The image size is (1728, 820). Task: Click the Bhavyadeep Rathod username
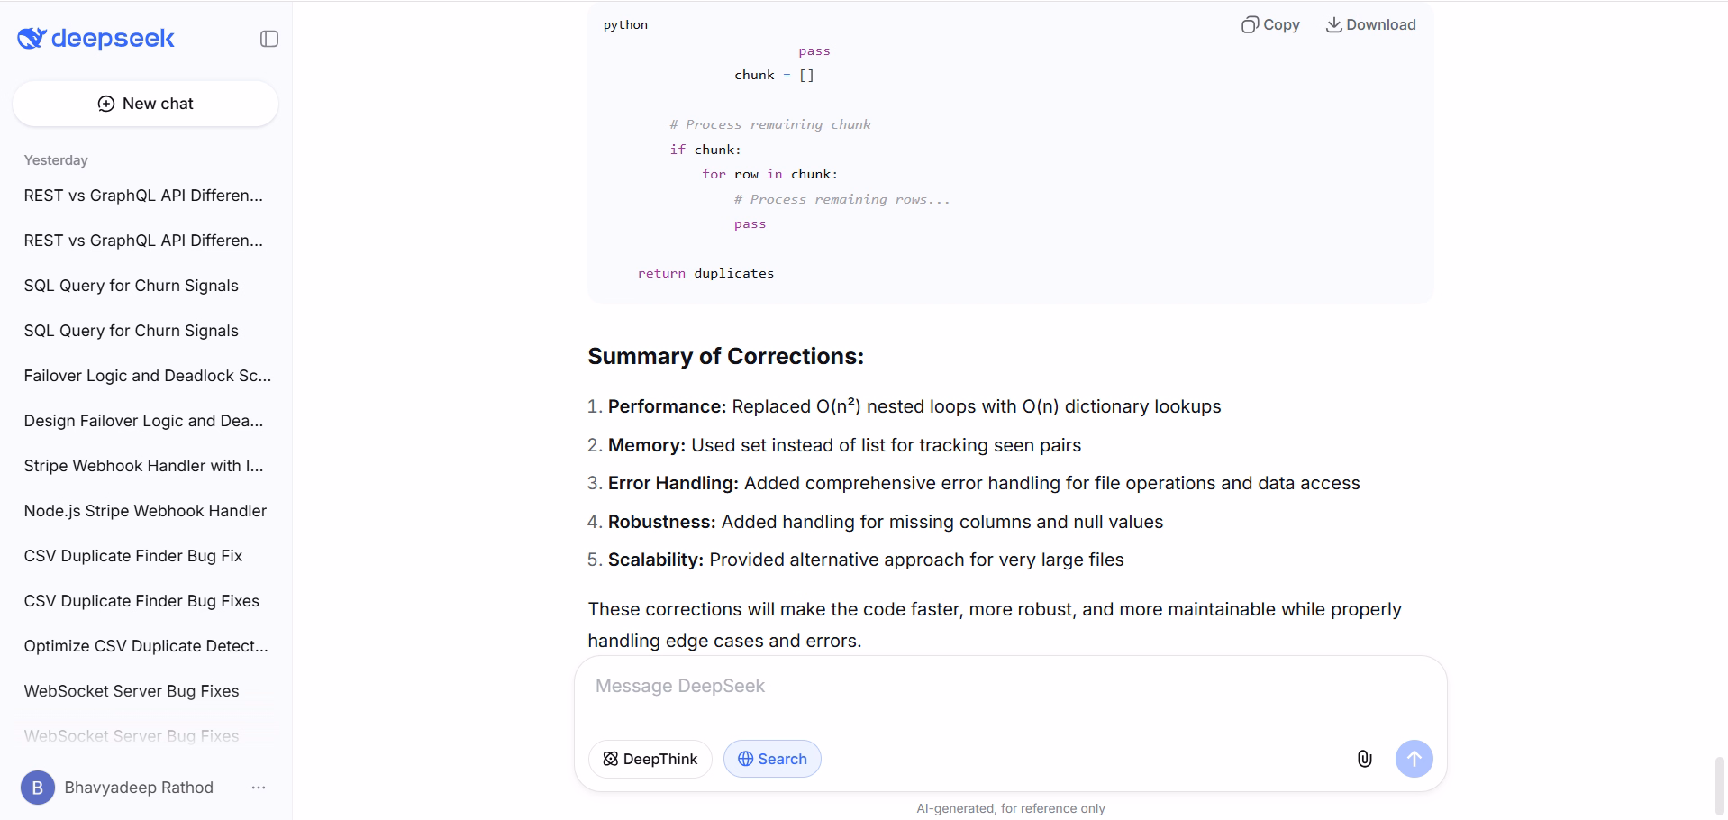pos(139,788)
